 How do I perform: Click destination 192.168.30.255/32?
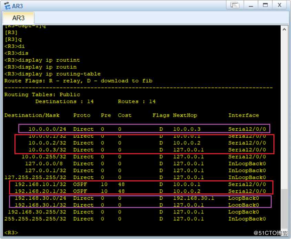click(x=37, y=212)
